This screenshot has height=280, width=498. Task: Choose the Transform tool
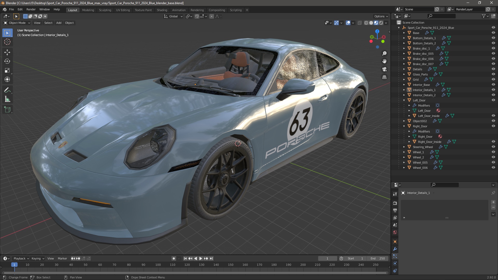click(7, 80)
